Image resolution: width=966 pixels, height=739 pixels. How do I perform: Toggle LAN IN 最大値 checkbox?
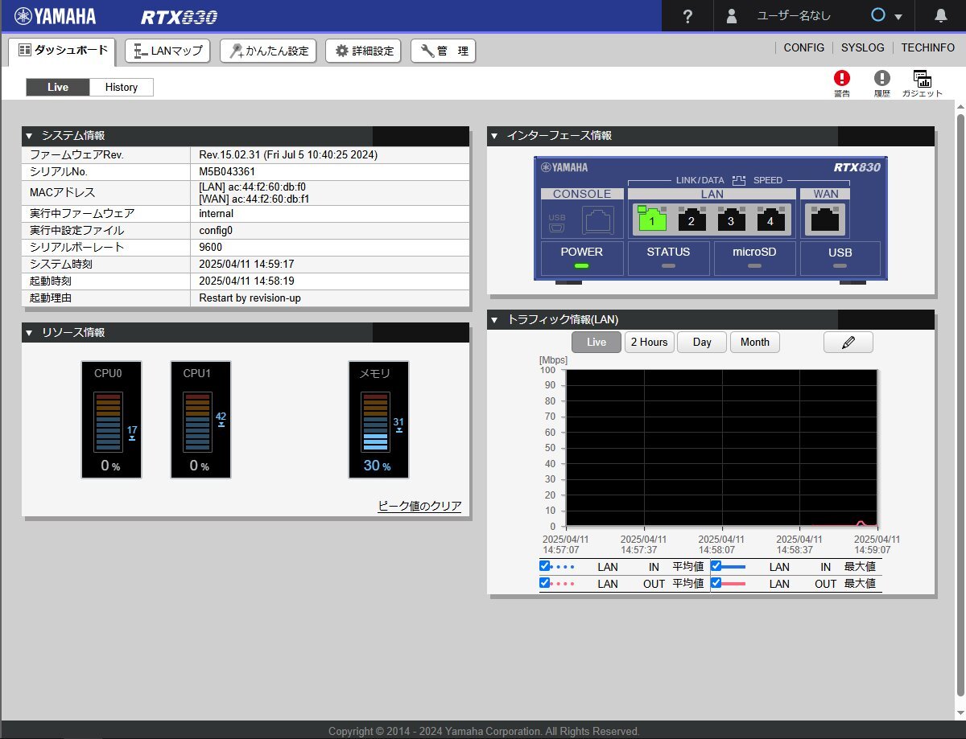click(716, 566)
